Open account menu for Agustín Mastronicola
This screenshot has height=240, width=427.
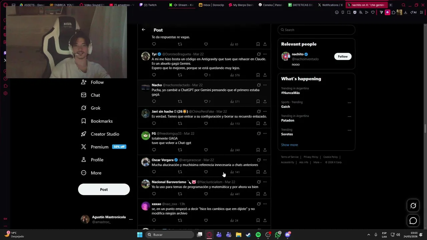coord(131,219)
